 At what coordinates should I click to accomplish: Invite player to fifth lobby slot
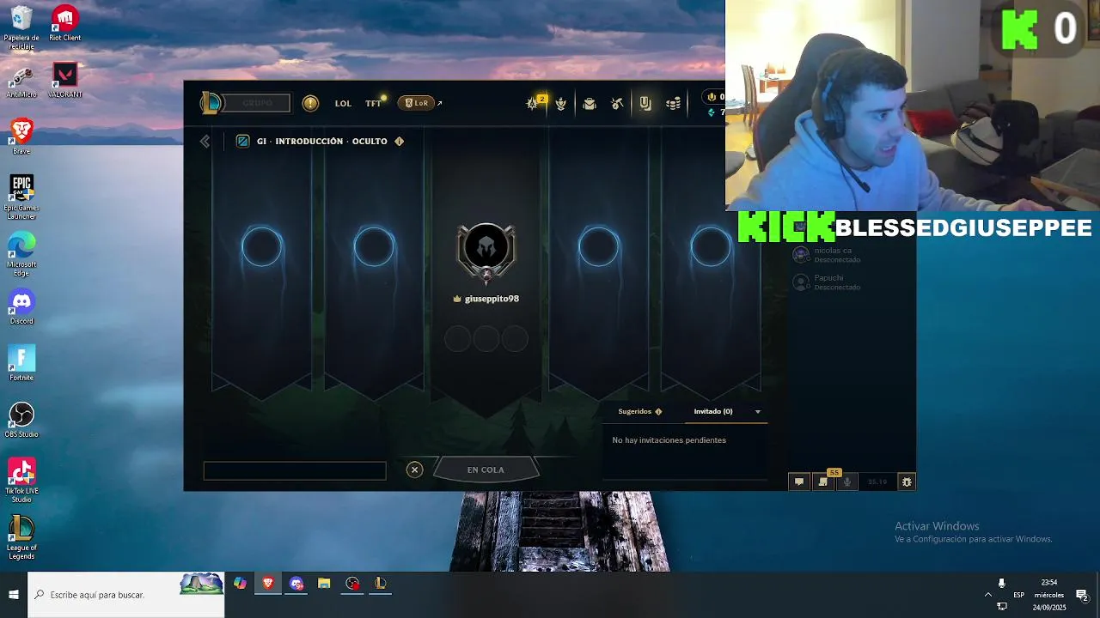[x=711, y=247]
